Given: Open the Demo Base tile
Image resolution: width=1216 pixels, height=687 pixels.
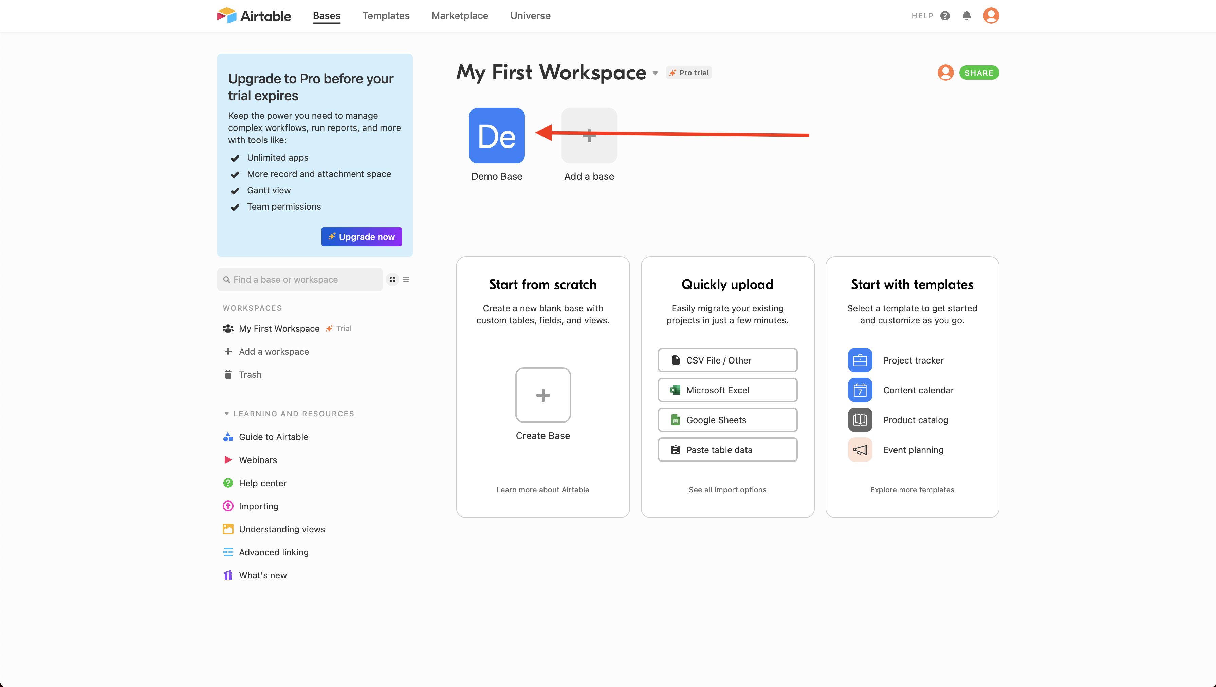Looking at the screenshot, I should (x=497, y=135).
